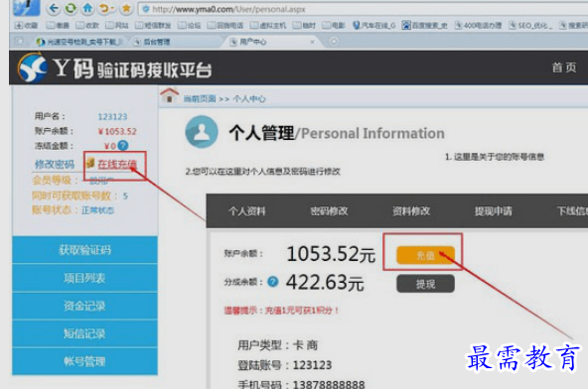Open the 400电话办理 bookmark
588x389 pixels.
point(478,26)
